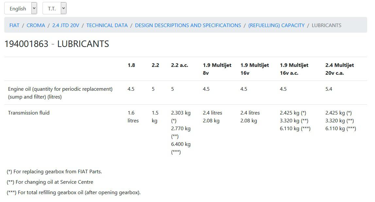This screenshot has width=375, height=202.
Task: Click the 5.4 engine oil value
Action: tap(329, 89)
